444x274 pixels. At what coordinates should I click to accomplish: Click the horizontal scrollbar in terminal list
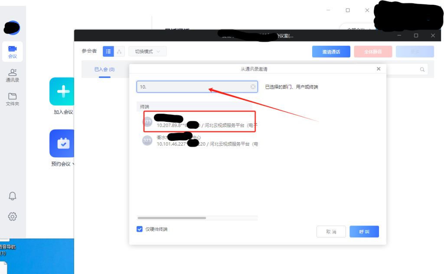(172, 218)
